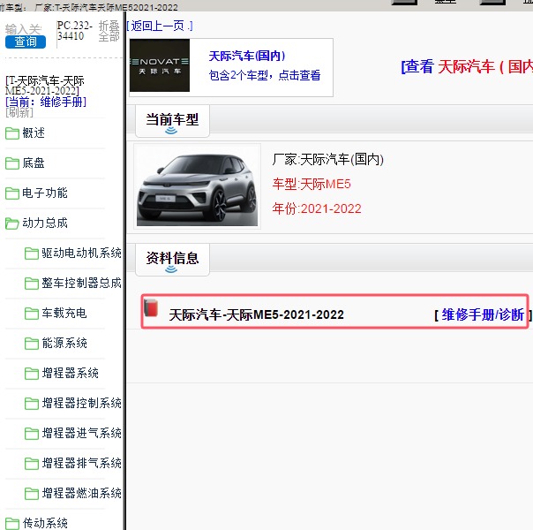Click the 刷新 refresh link
The height and width of the screenshot is (530, 533).
coord(19,112)
